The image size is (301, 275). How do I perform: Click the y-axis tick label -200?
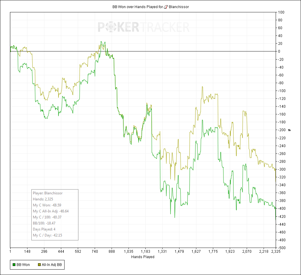click(x=282, y=130)
